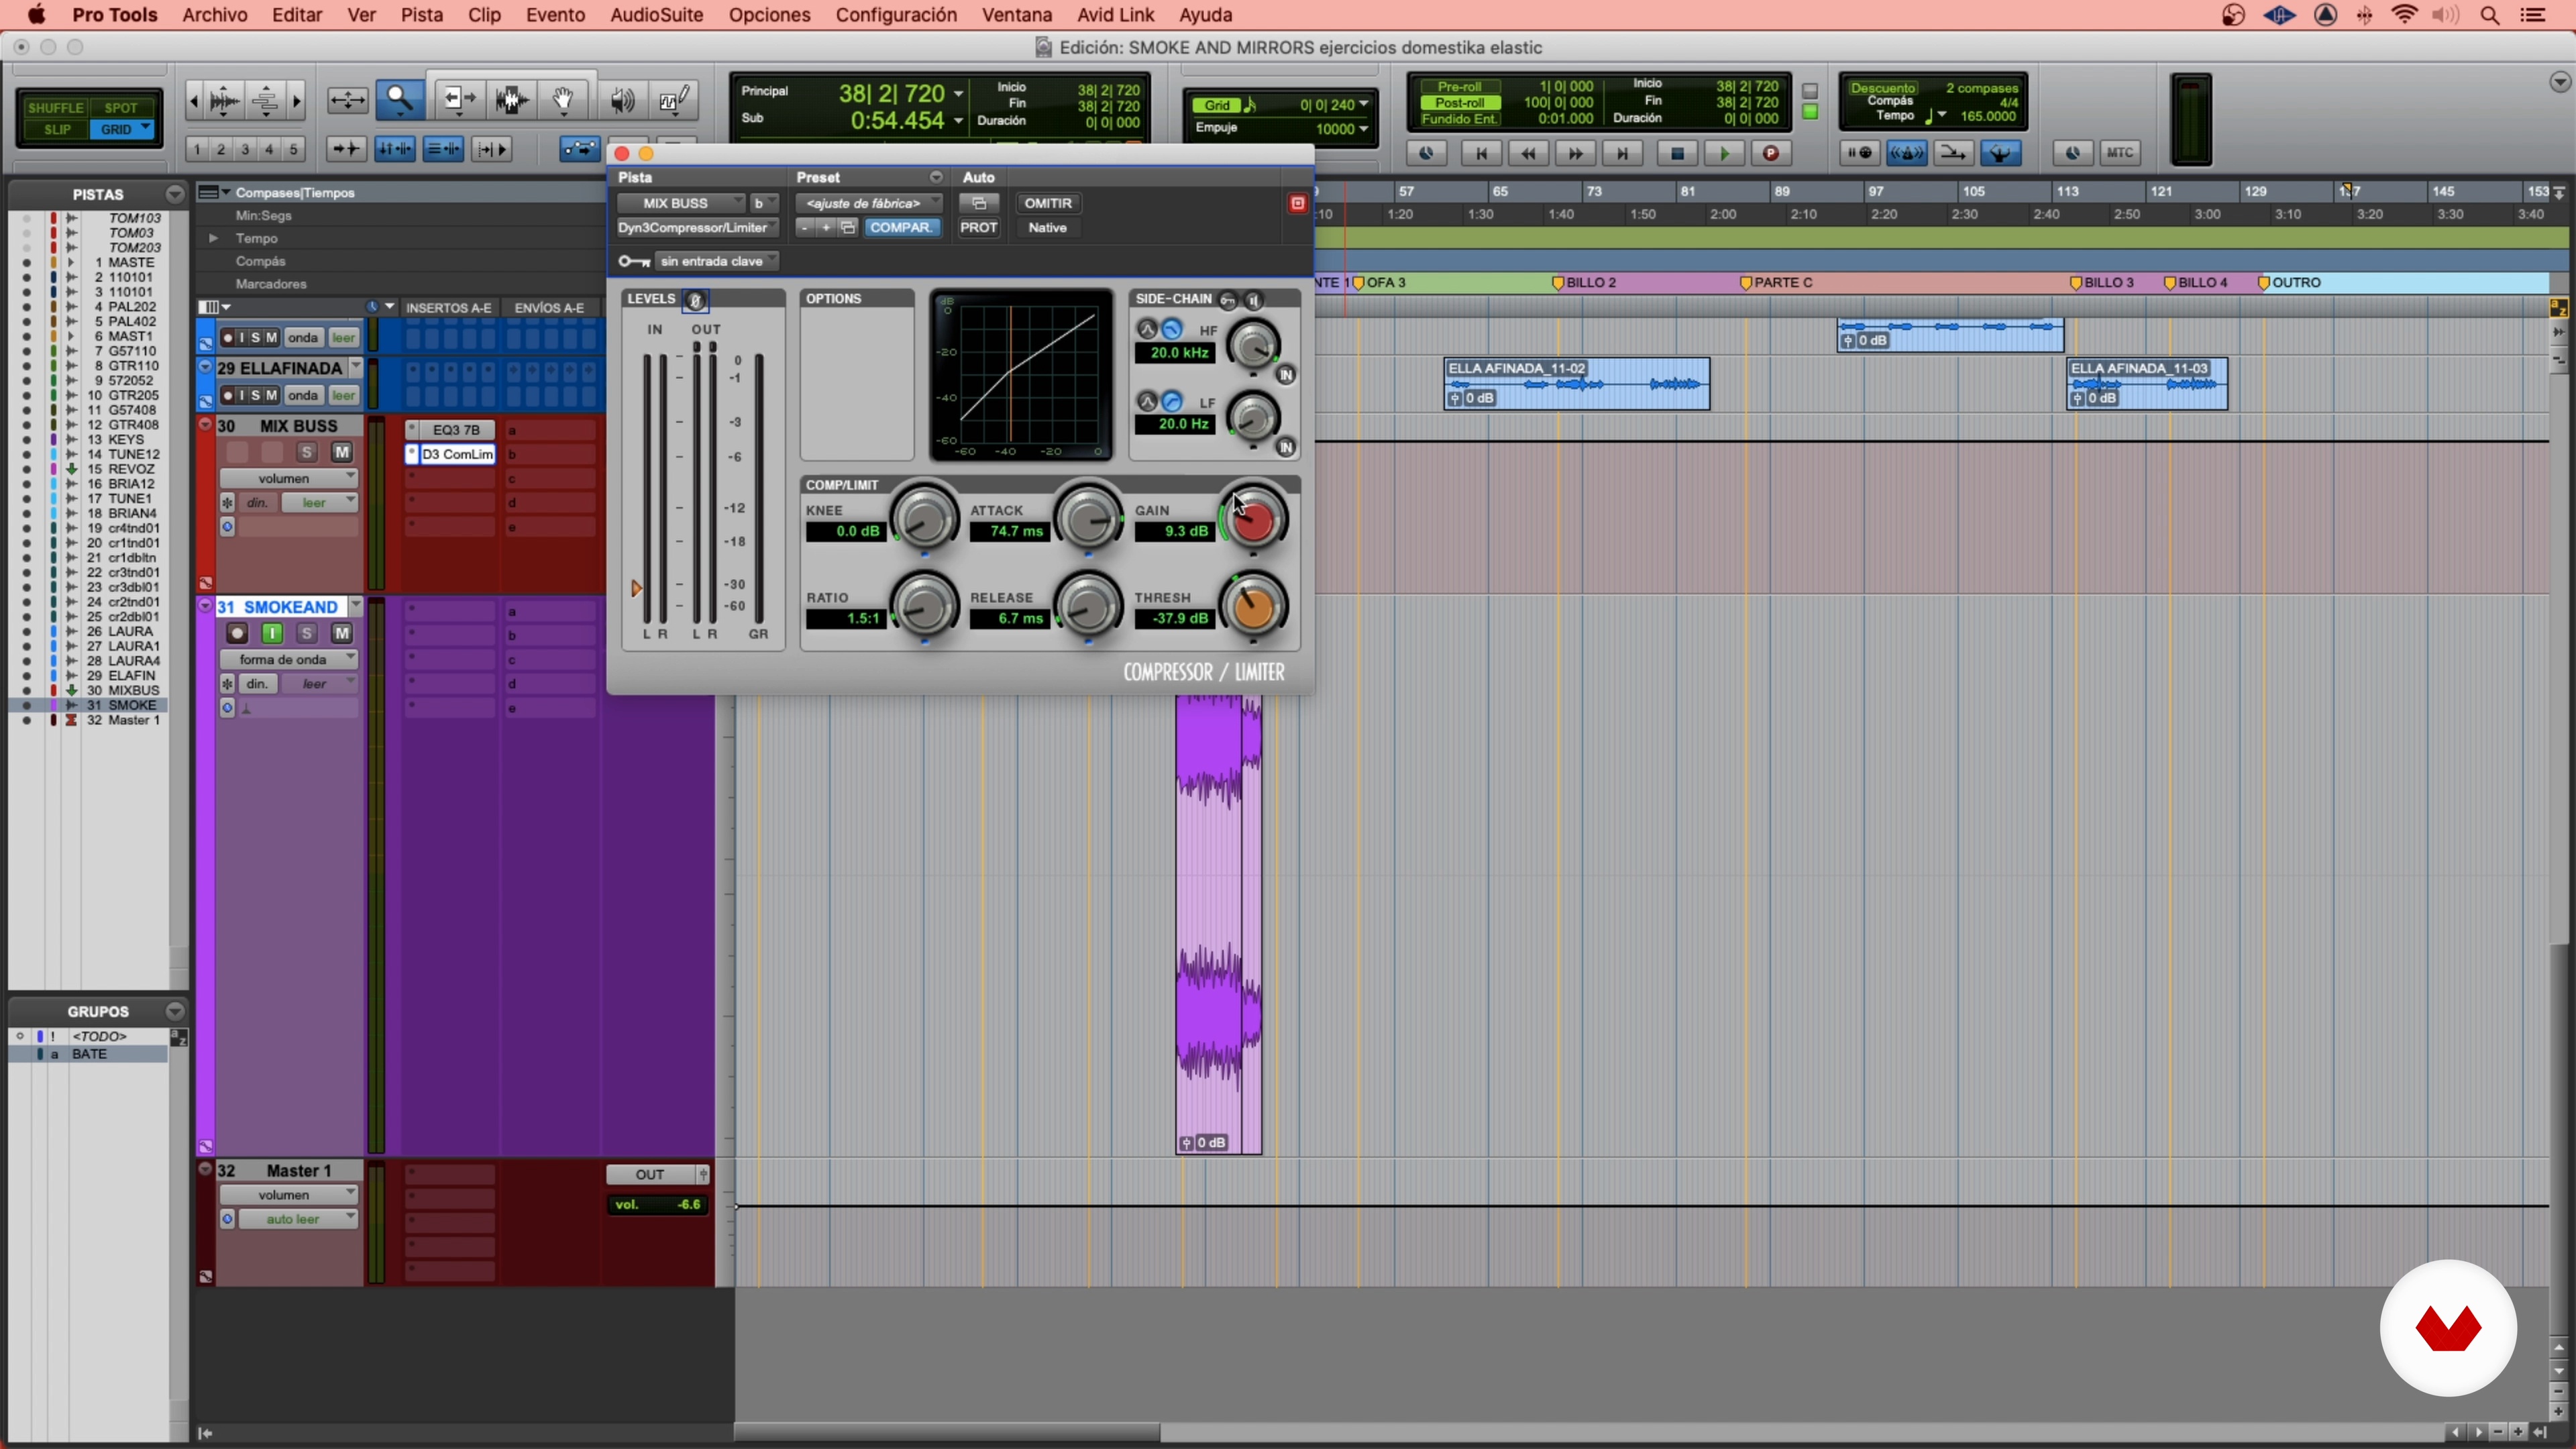Click the OMITIR bypass button
The width and height of the screenshot is (2576, 1449).
coord(1048,203)
